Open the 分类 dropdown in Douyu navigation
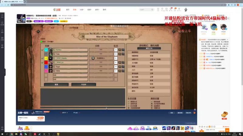 (82, 10)
